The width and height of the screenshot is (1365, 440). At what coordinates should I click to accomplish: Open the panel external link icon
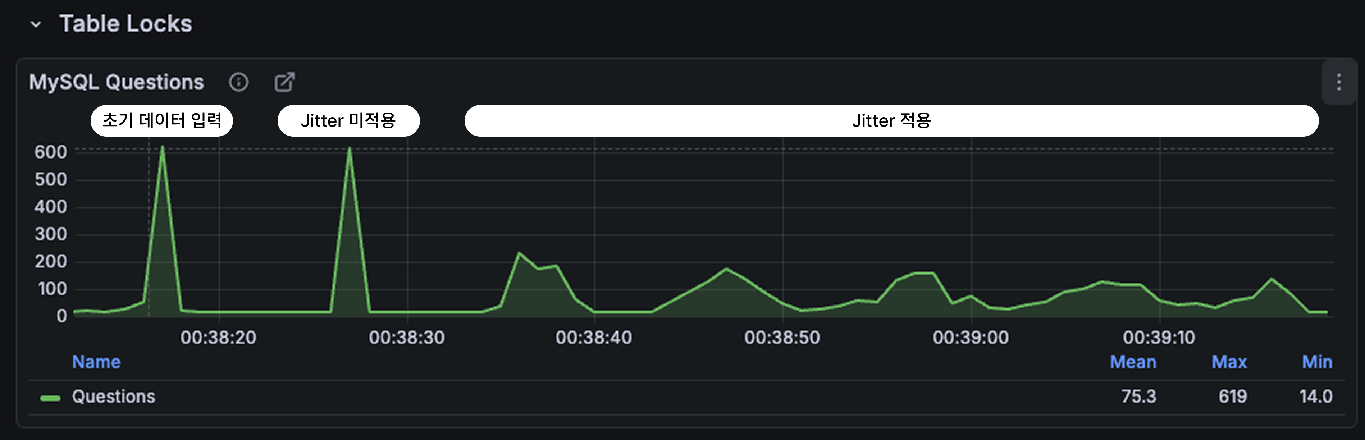(284, 82)
